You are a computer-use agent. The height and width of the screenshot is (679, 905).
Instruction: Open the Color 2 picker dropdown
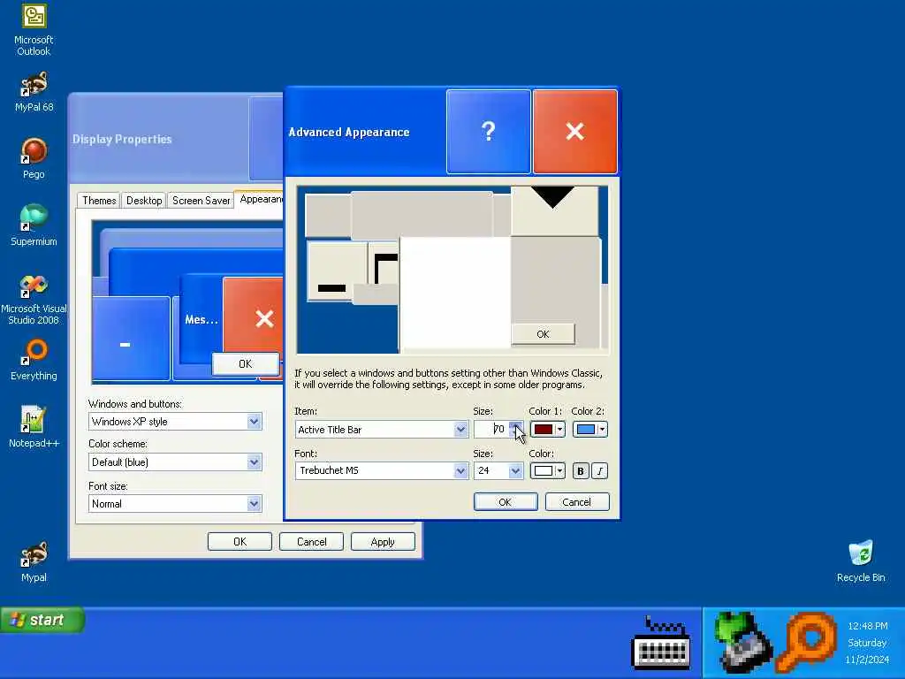pyautogui.click(x=589, y=430)
